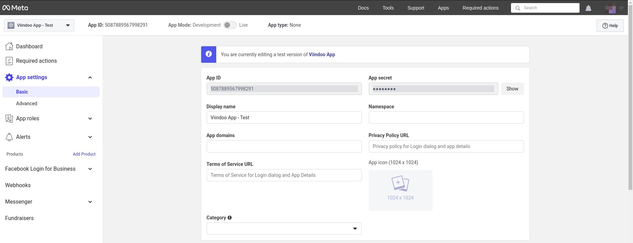Click the App secret field
This screenshot has height=243, width=633.
tap(433, 89)
